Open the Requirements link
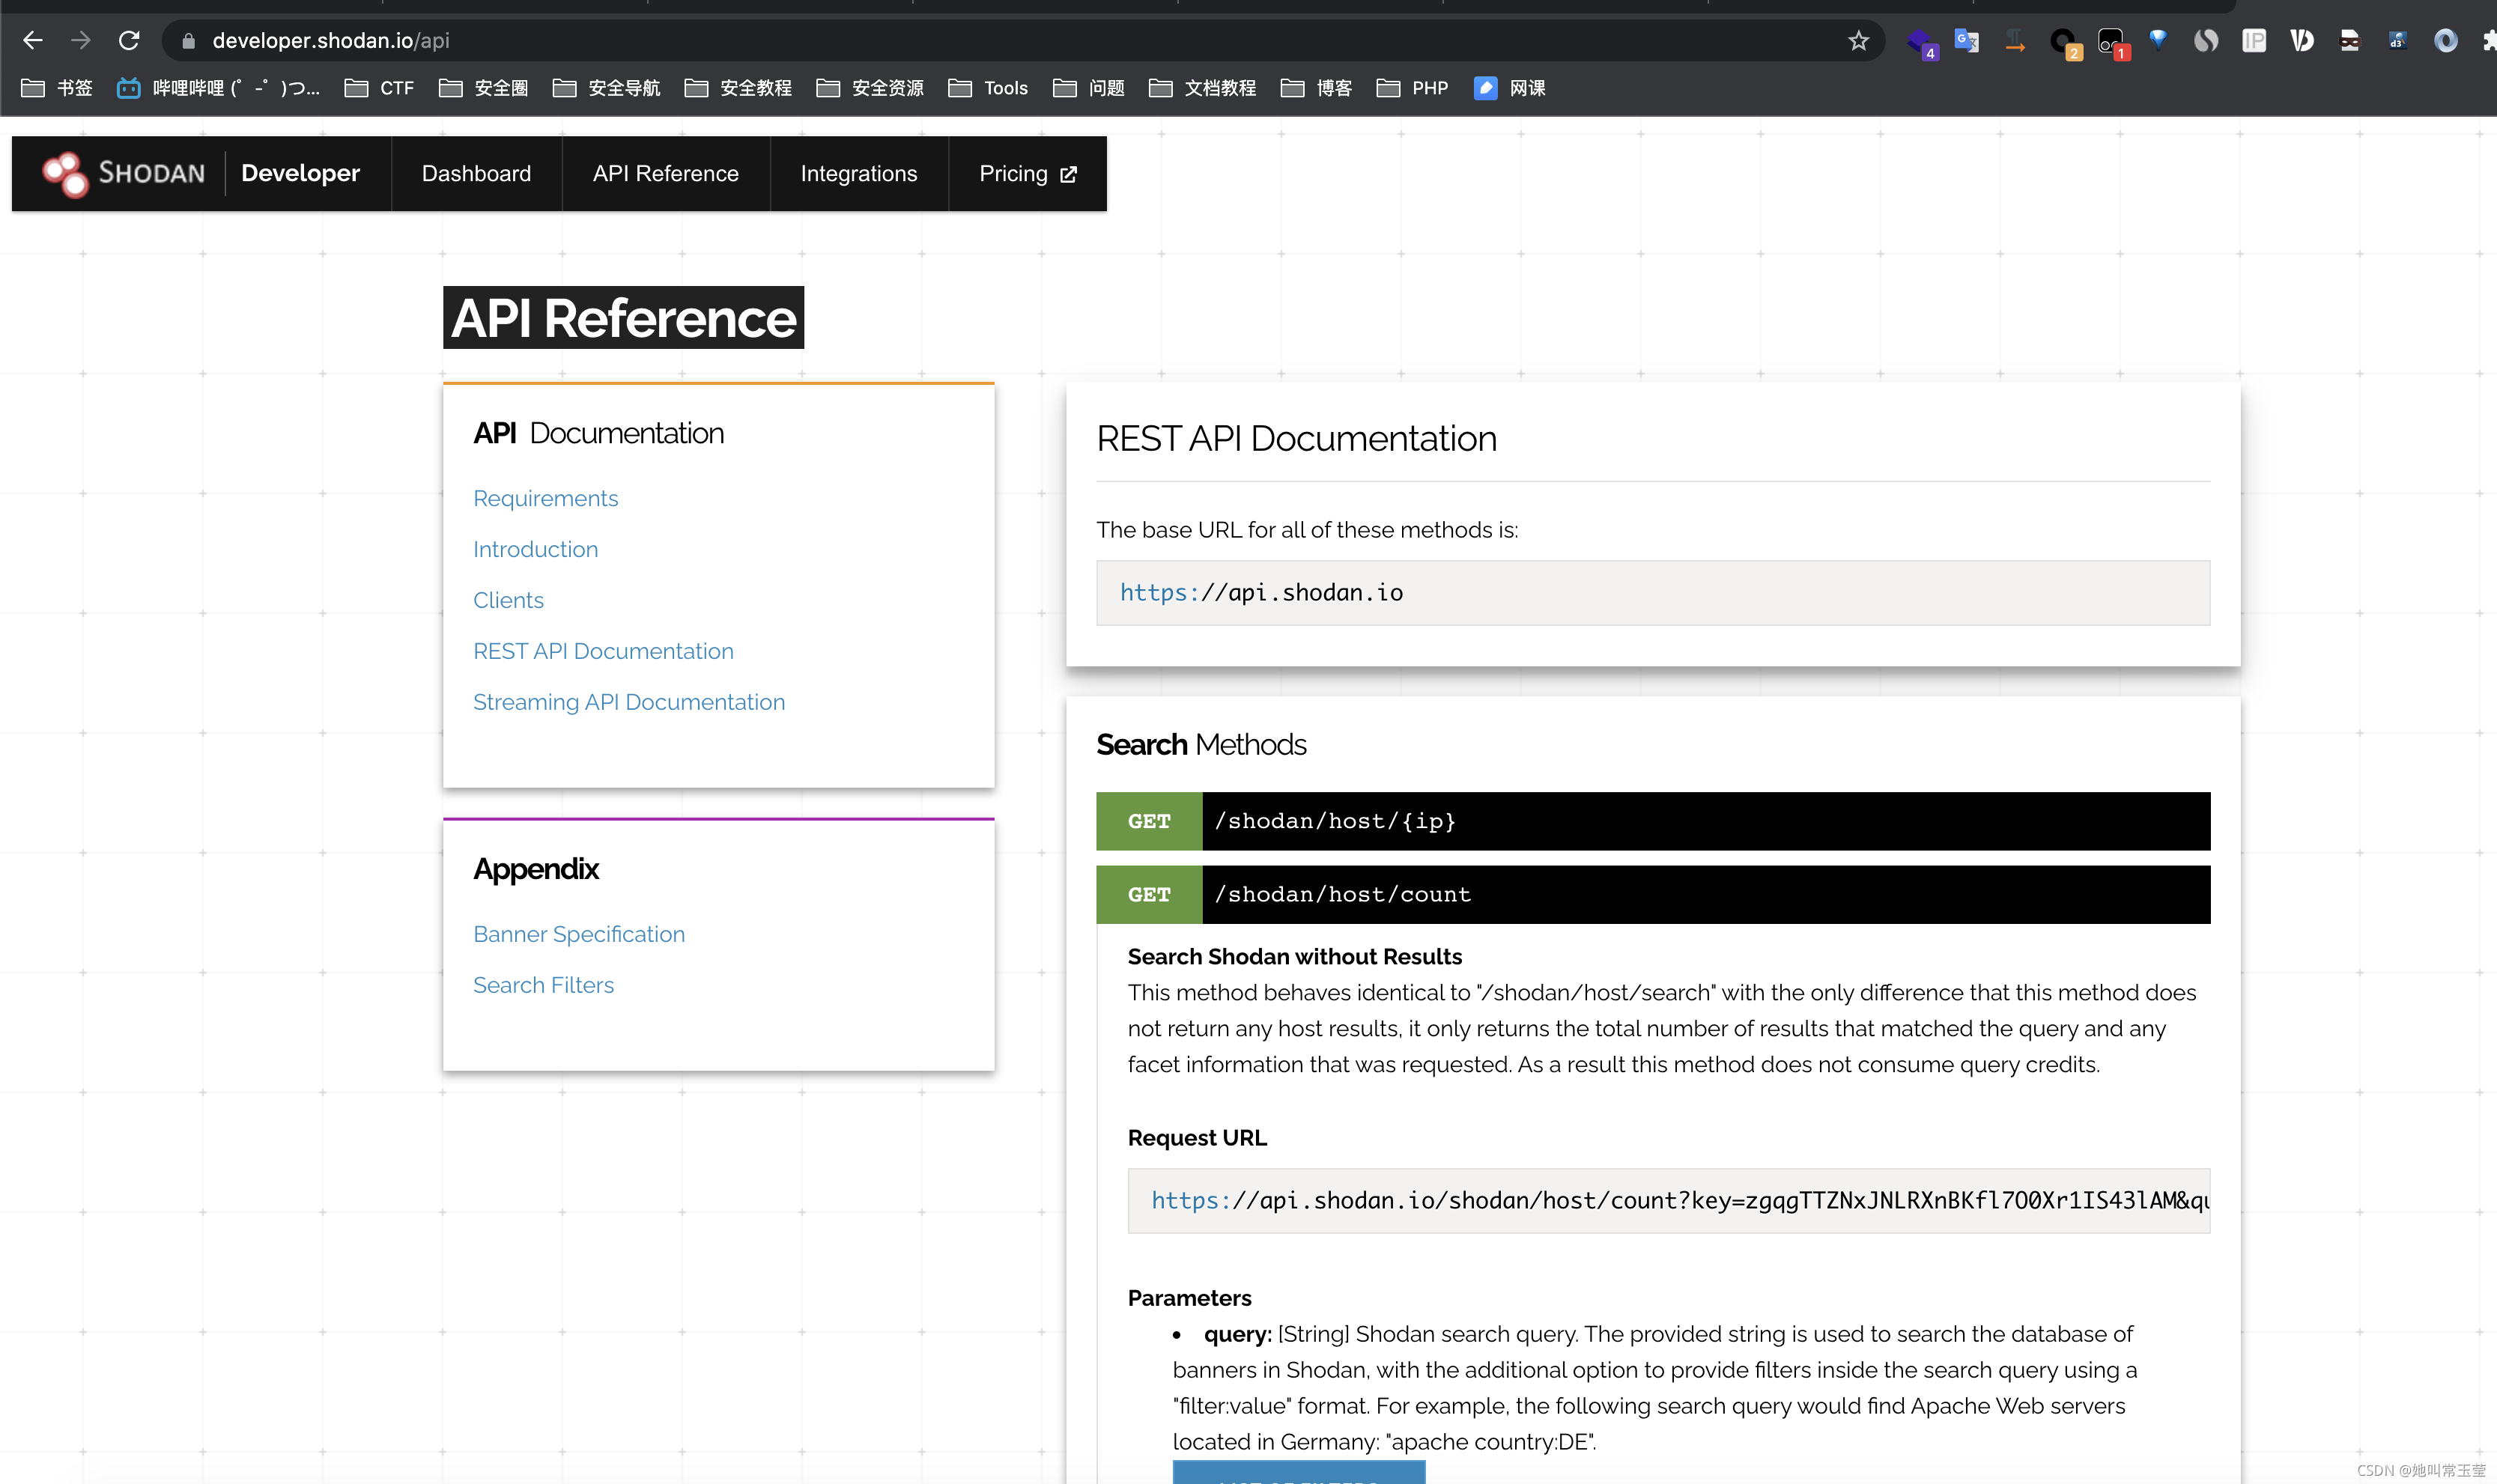Image resolution: width=2497 pixels, height=1484 pixels. pyautogui.click(x=546, y=498)
